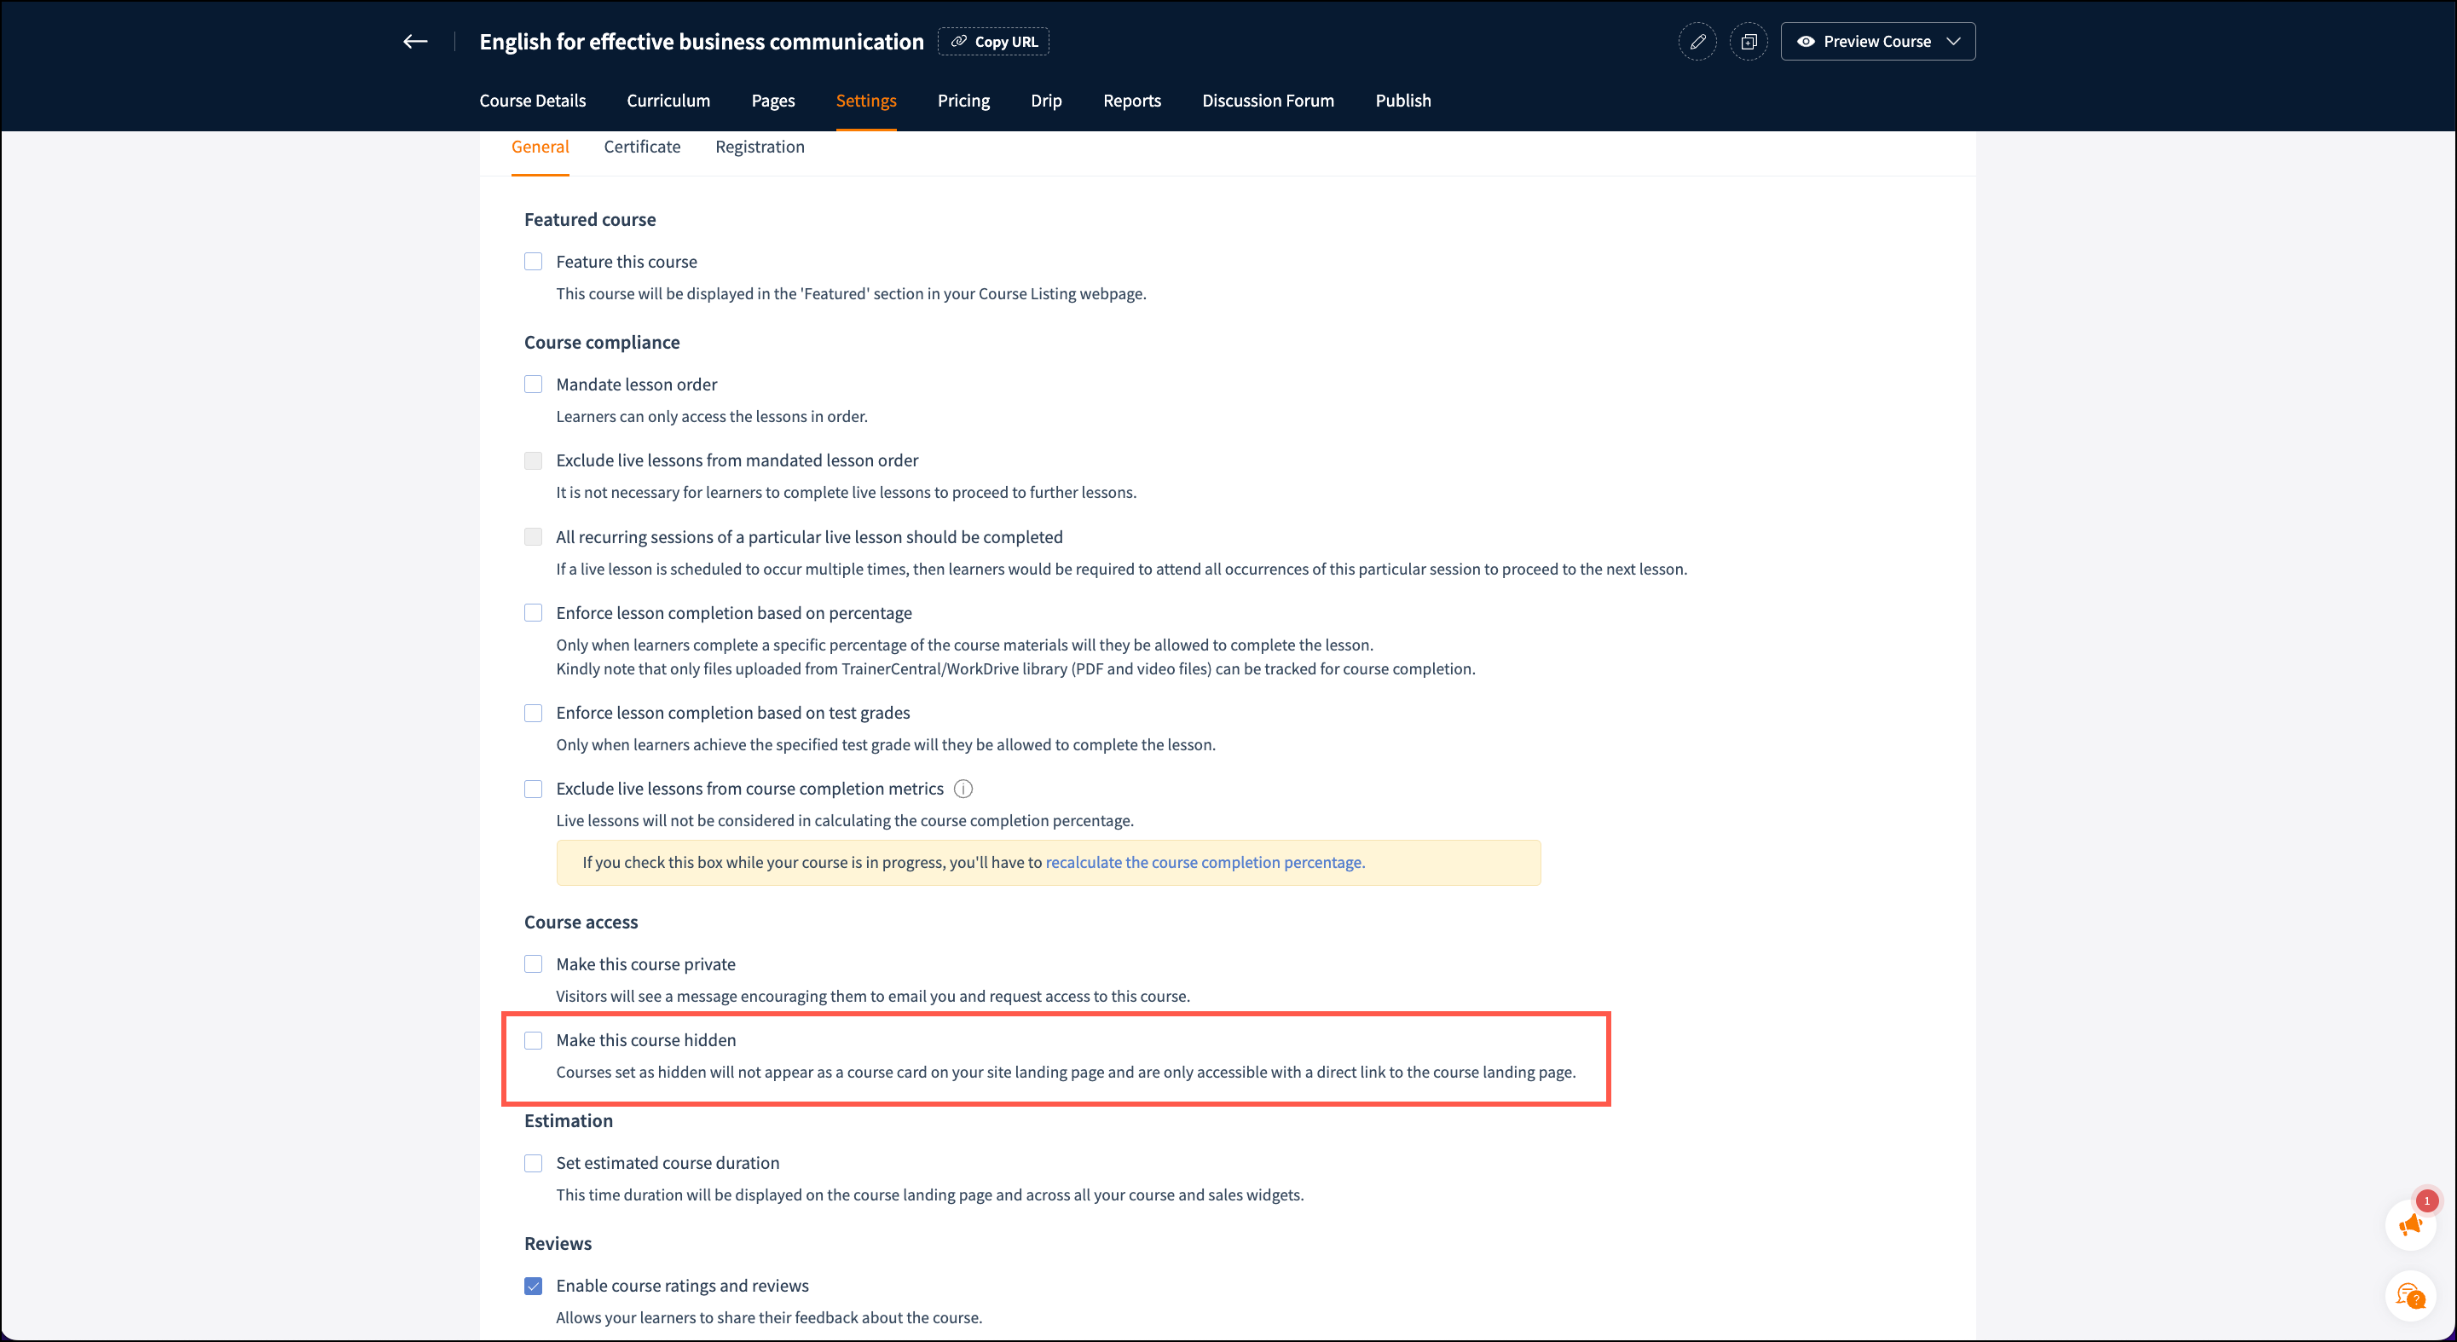Switch to the Certificate tab
The height and width of the screenshot is (1342, 2457).
(642, 147)
